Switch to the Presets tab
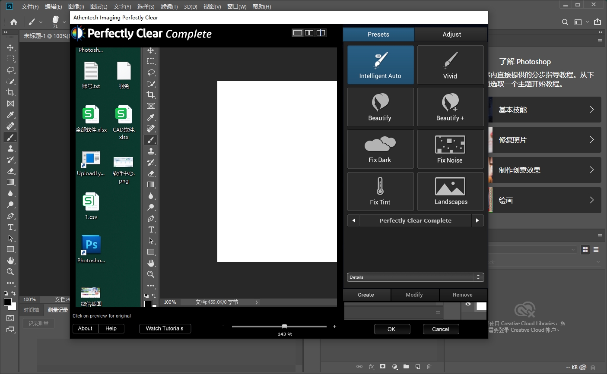607x374 pixels. [378, 35]
